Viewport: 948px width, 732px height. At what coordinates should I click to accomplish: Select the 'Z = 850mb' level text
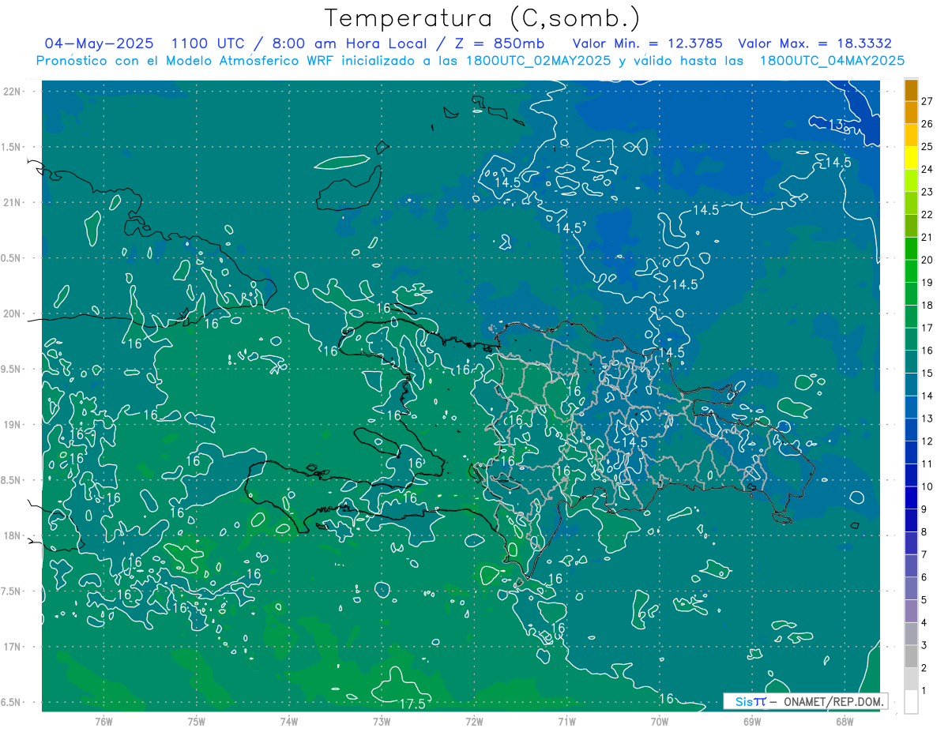tap(500, 43)
